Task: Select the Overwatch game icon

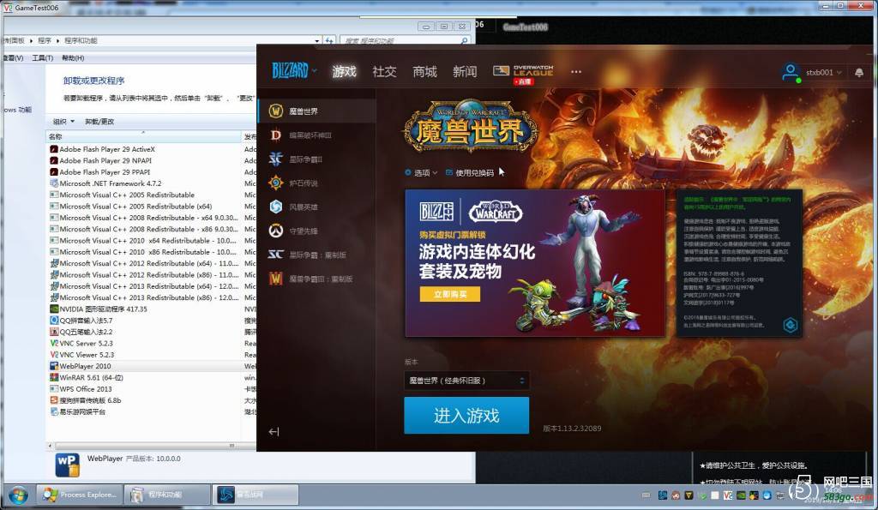Action: pyautogui.click(x=276, y=231)
